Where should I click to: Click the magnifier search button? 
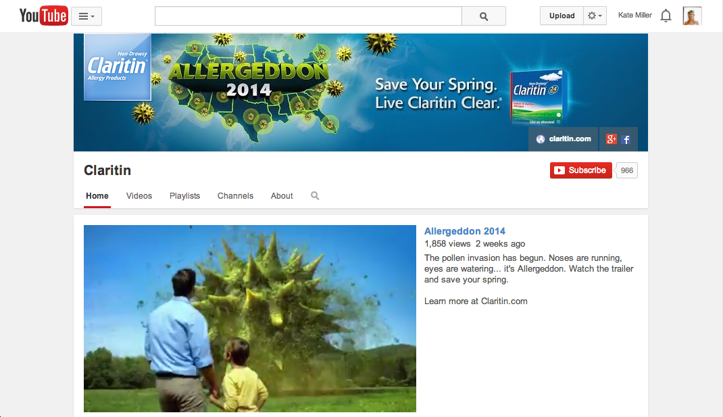[484, 16]
